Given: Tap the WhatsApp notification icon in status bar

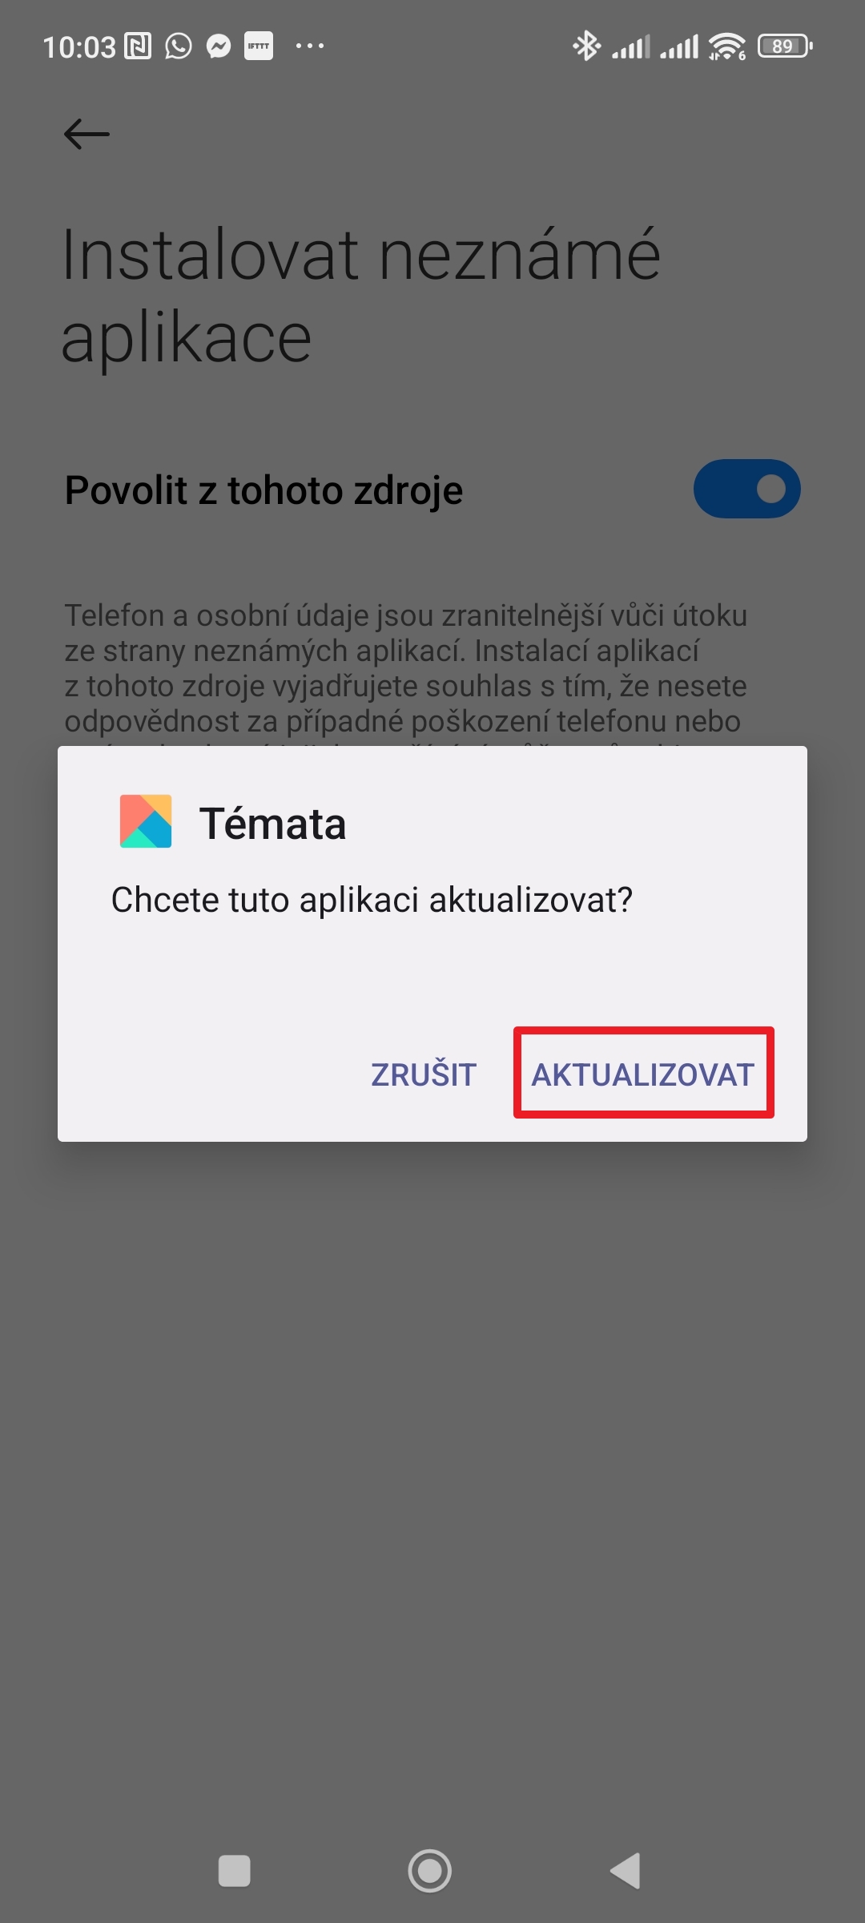Looking at the screenshot, I should (179, 46).
